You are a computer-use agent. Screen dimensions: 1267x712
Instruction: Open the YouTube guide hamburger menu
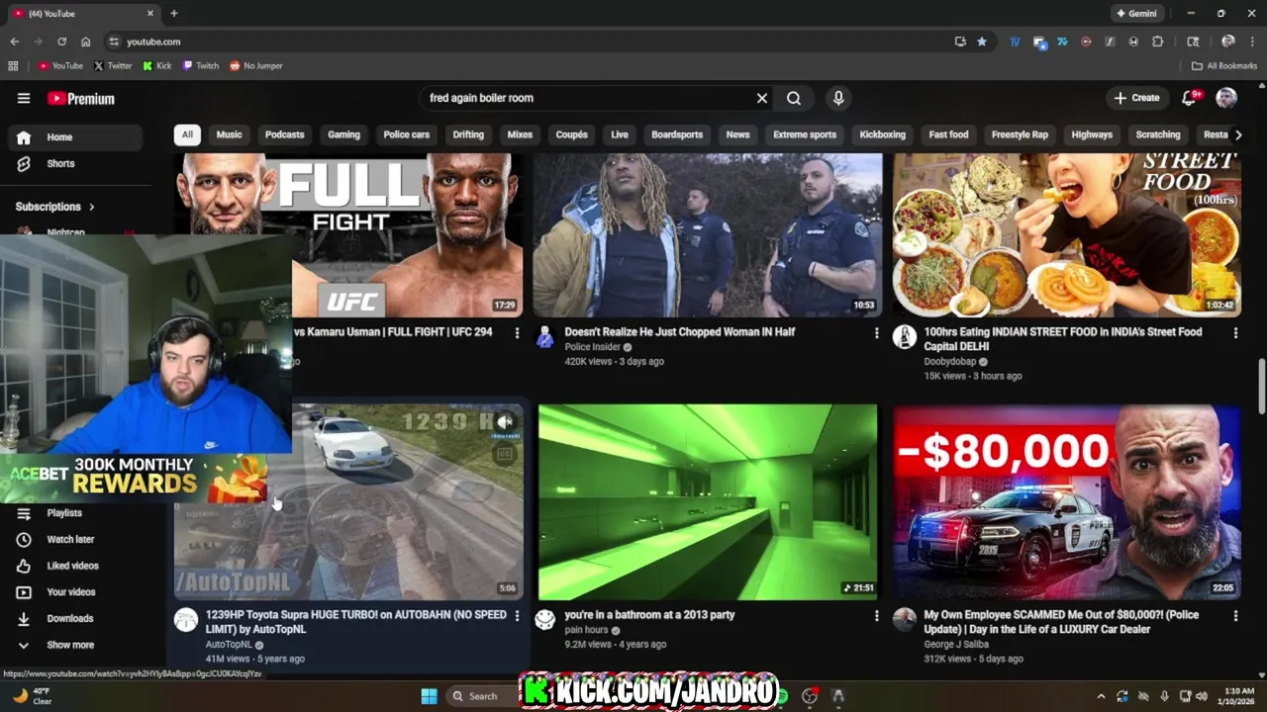(x=24, y=98)
